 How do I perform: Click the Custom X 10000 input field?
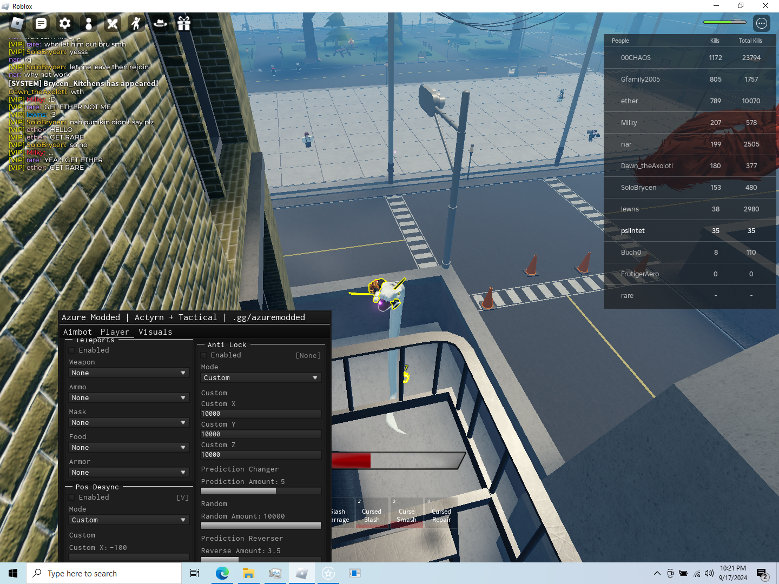[x=261, y=414]
